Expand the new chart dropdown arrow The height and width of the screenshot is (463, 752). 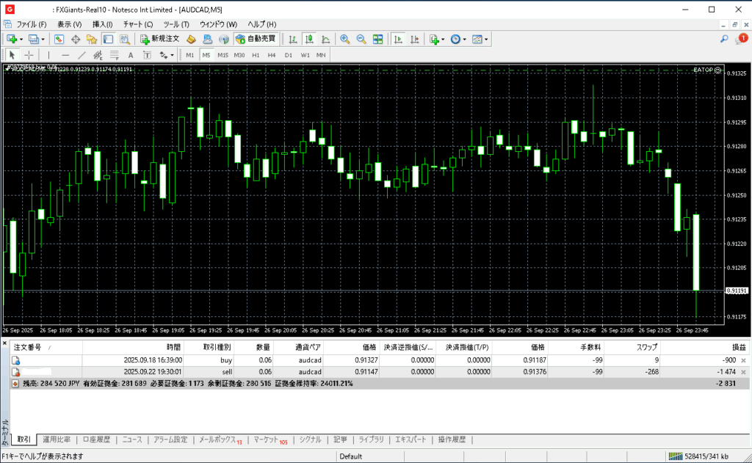coord(21,39)
